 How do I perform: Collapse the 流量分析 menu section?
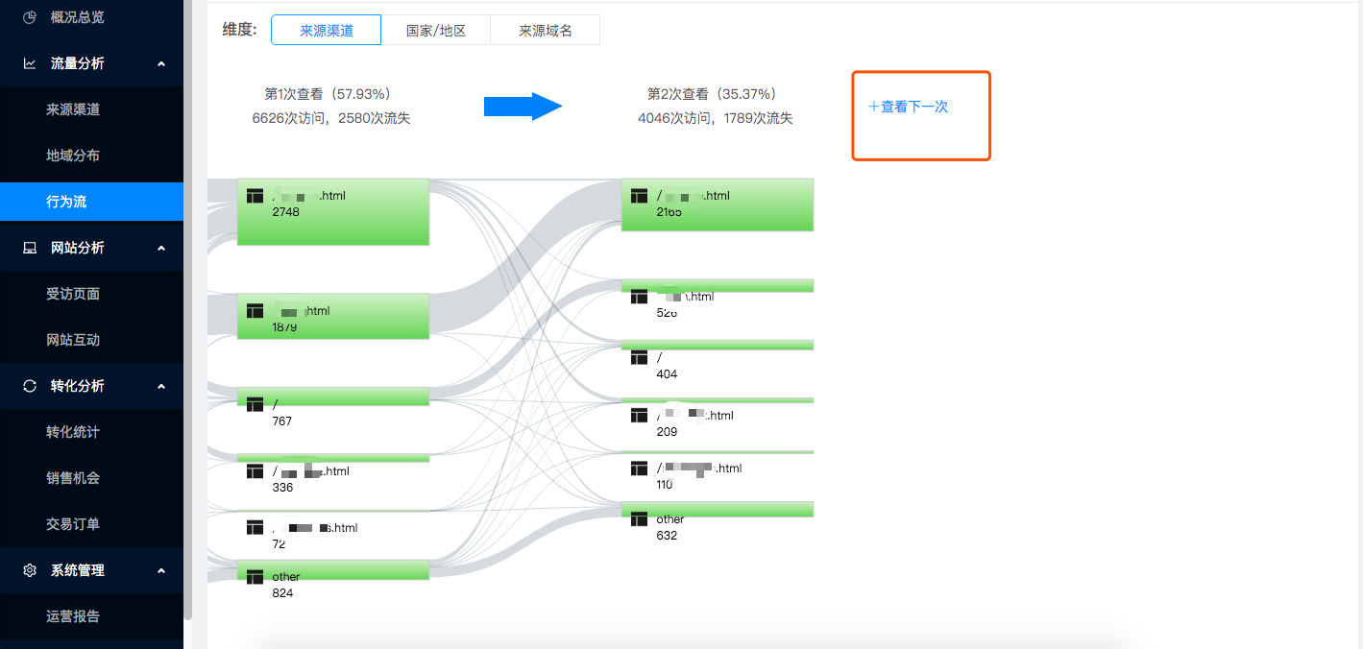pyautogui.click(x=161, y=63)
